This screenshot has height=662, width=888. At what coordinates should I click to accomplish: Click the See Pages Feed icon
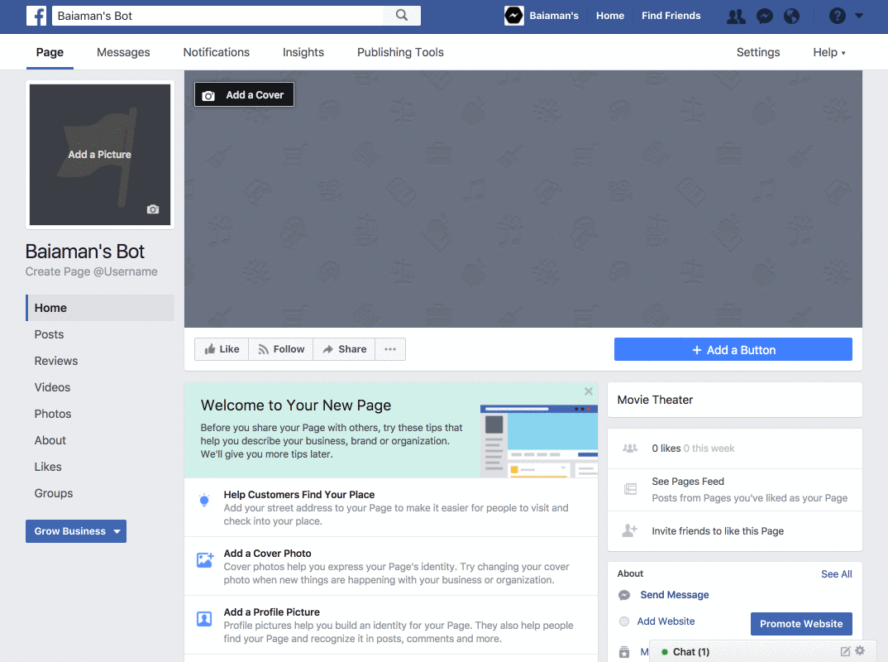coord(630,489)
